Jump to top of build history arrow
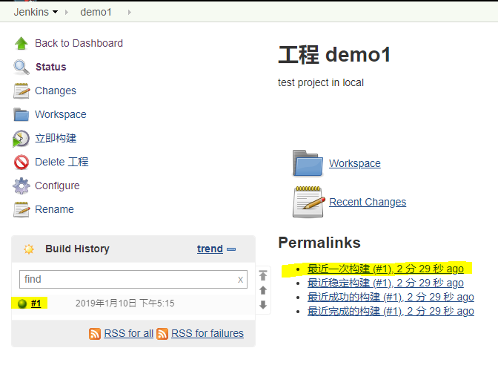The image size is (498, 371). [263, 275]
